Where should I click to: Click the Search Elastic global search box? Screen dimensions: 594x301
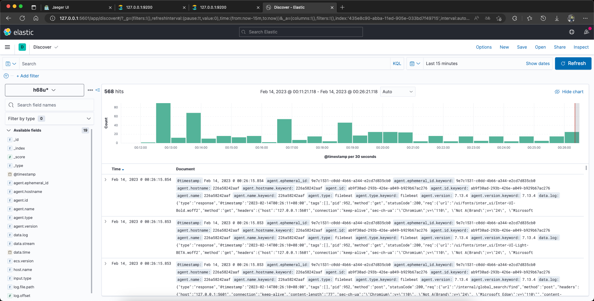pyautogui.click(x=301, y=32)
